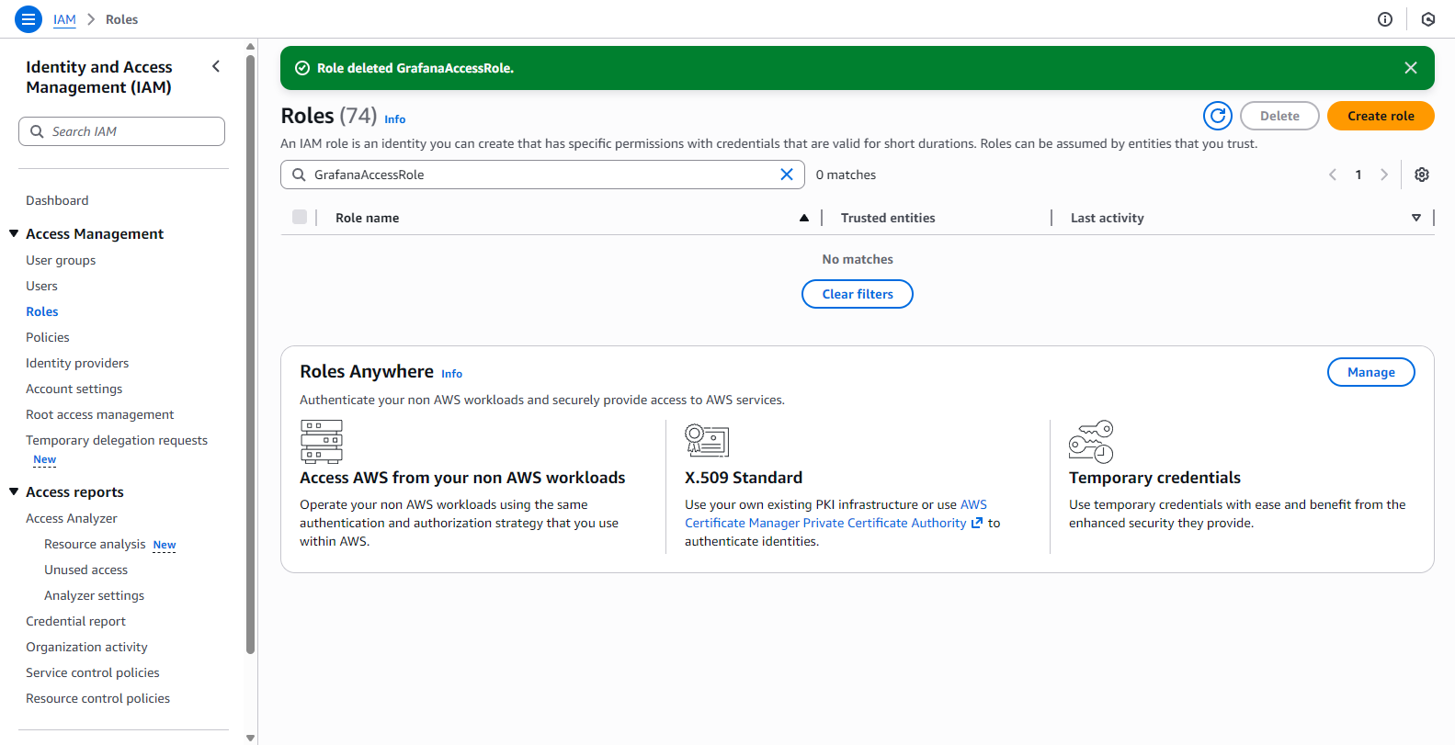Open Service control policies
The image size is (1455, 745).
coord(93,672)
